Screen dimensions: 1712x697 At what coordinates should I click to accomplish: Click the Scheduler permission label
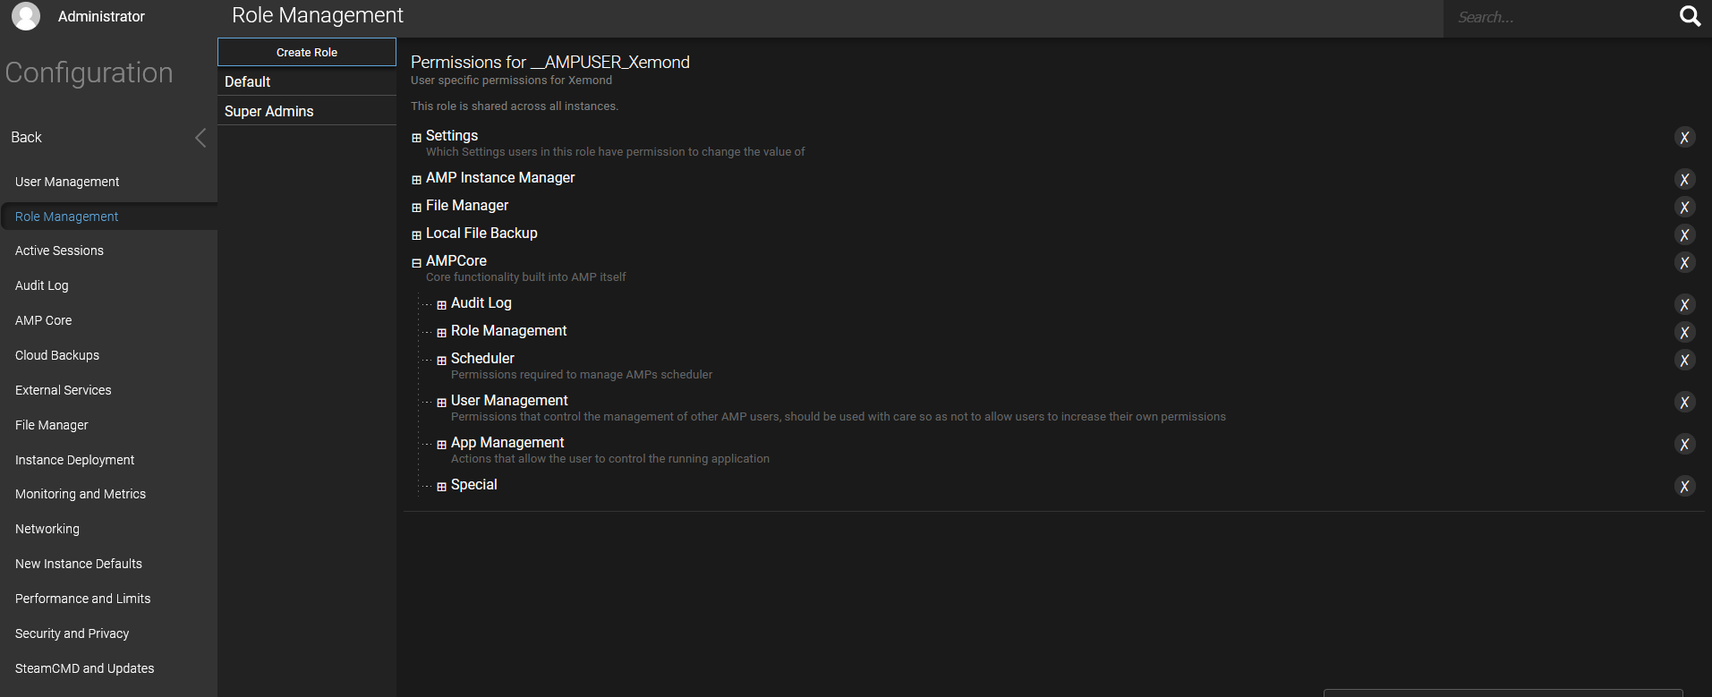click(482, 359)
